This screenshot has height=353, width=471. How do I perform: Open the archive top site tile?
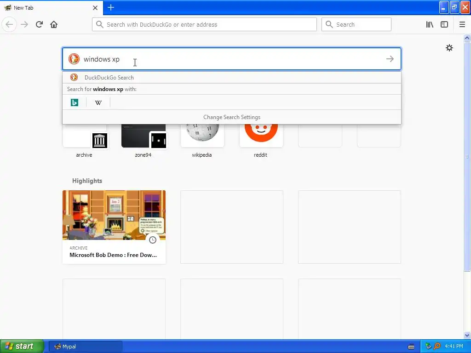point(85,141)
